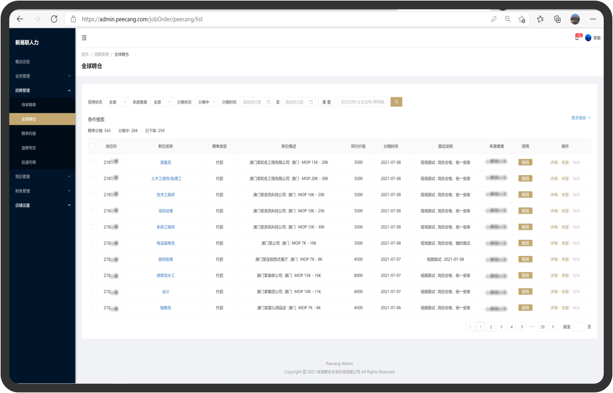Check the row checkbox for 测量员
Screen dimensions: 613x393
pyautogui.click(x=92, y=162)
